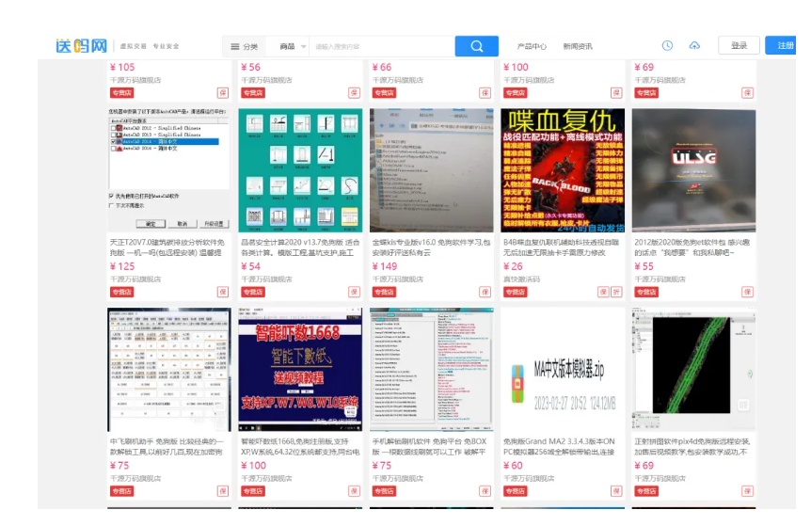This screenshot has width=811, height=526.
Task: Click the ¥26 price text
Action: [x=513, y=266]
